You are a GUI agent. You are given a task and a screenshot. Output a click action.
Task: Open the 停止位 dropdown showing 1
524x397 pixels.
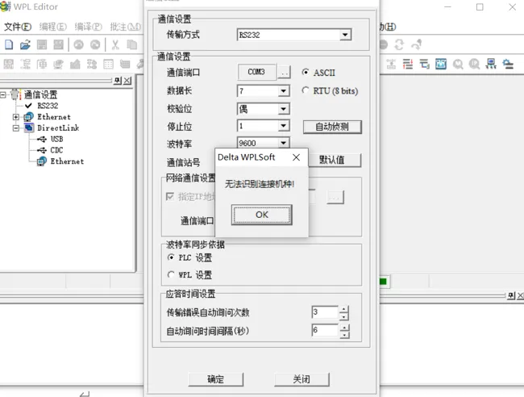pyautogui.click(x=284, y=126)
